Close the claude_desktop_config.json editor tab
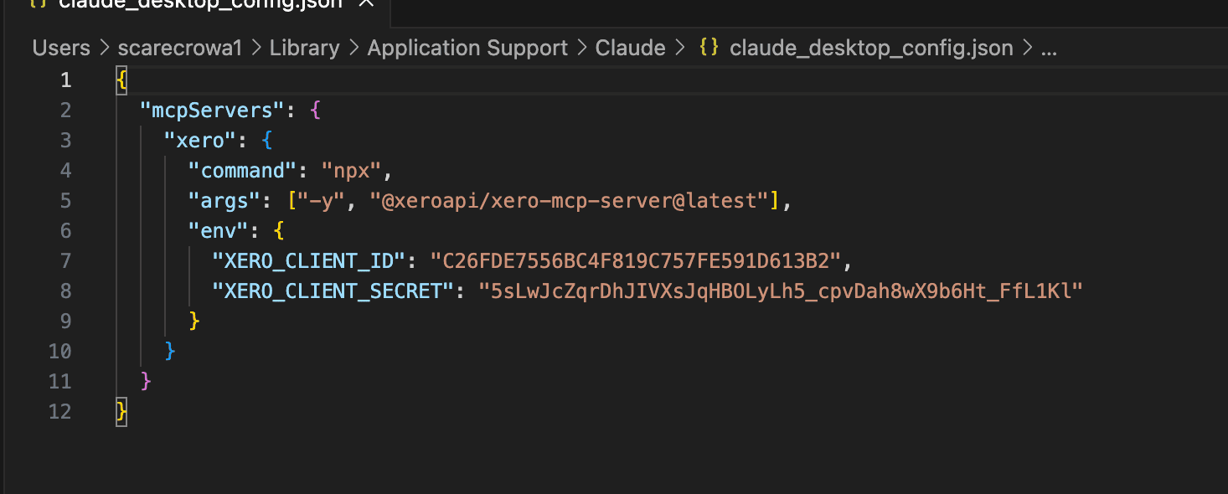The width and height of the screenshot is (1228, 494). (x=365, y=3)
